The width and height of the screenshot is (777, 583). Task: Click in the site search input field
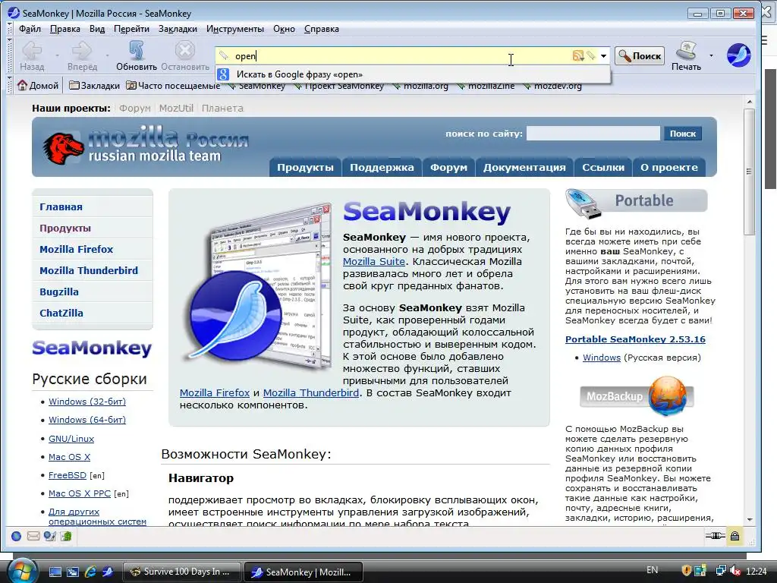click(x=593, y=134)
